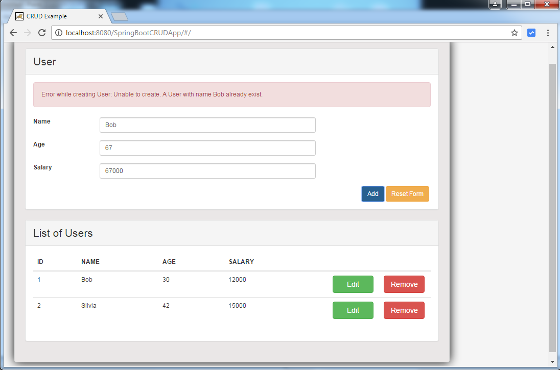Viewport: 560px width, 370px height.
Task: Click the page reload icon
Action: (42, 32)
